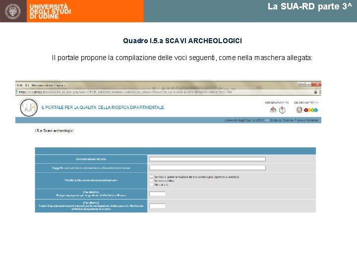Click the 'Totale finanziamenti esterni' optional input box
The height and width of the screenshot is (268, 357).
point(157,206)
